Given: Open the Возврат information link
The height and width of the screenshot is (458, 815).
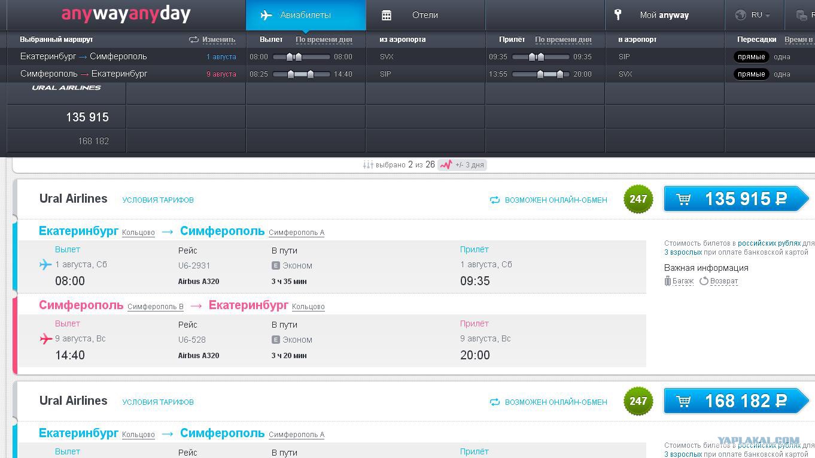Looking at the screenshot, I should point(724,281).
